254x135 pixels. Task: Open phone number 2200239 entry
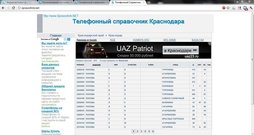click(80, 69)
